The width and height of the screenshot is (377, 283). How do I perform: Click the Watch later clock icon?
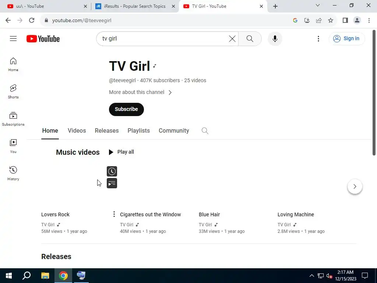click(112, 171)
